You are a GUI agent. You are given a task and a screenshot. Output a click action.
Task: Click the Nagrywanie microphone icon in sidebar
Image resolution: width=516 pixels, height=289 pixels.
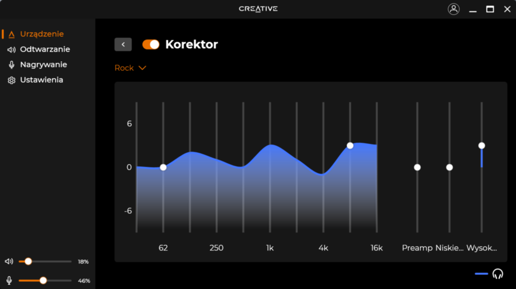pyautogui.click(x=11, y=65)
